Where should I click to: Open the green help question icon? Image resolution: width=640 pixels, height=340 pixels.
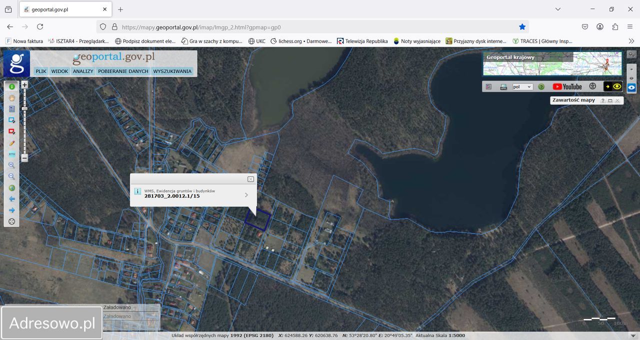541,86
